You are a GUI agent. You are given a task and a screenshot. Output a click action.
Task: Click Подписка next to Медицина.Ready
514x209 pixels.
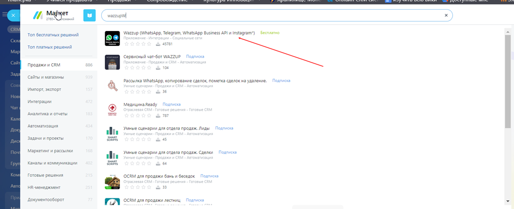(x=172, y=104)
